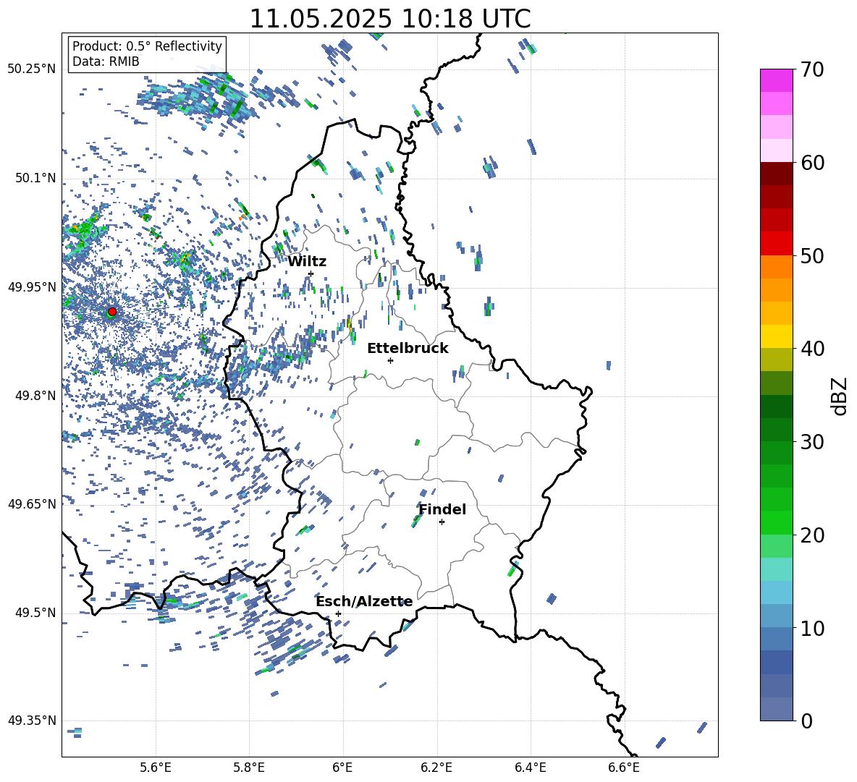Click the dBZ colorbar axis label

click(x=840, y=396)
